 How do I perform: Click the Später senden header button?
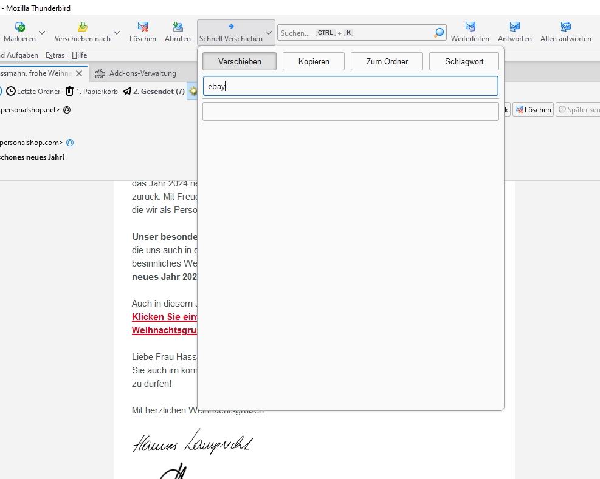[x=579, y=110]
